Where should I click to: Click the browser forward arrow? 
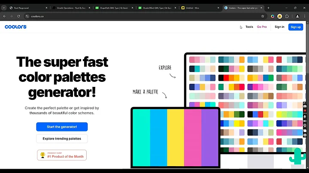pyautogui.click(x=12, y=16)
